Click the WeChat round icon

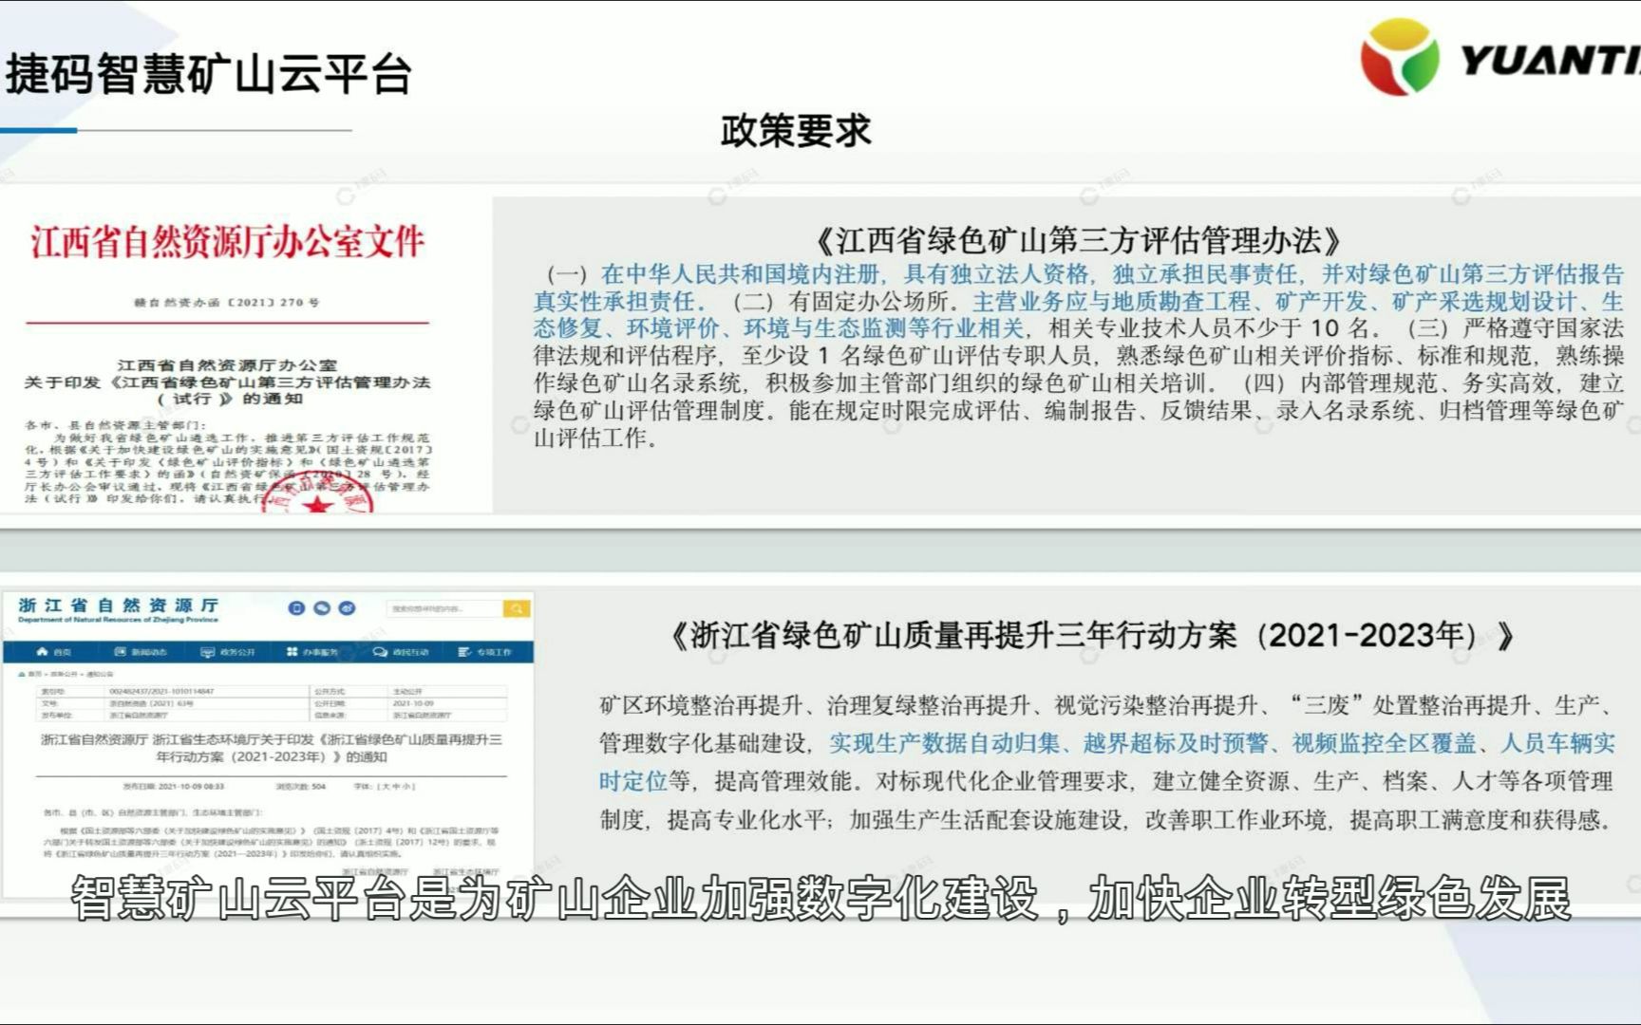coord(322,608)
